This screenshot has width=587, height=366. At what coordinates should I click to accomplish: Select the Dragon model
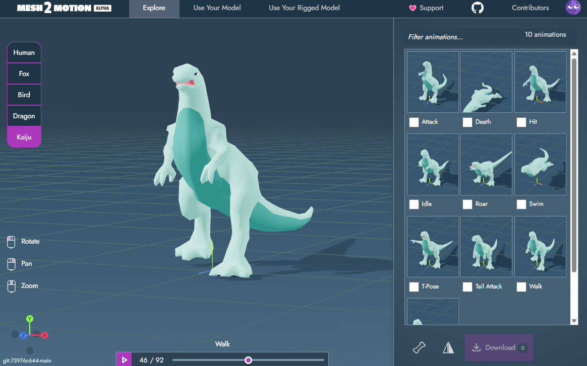click(24, 116)
